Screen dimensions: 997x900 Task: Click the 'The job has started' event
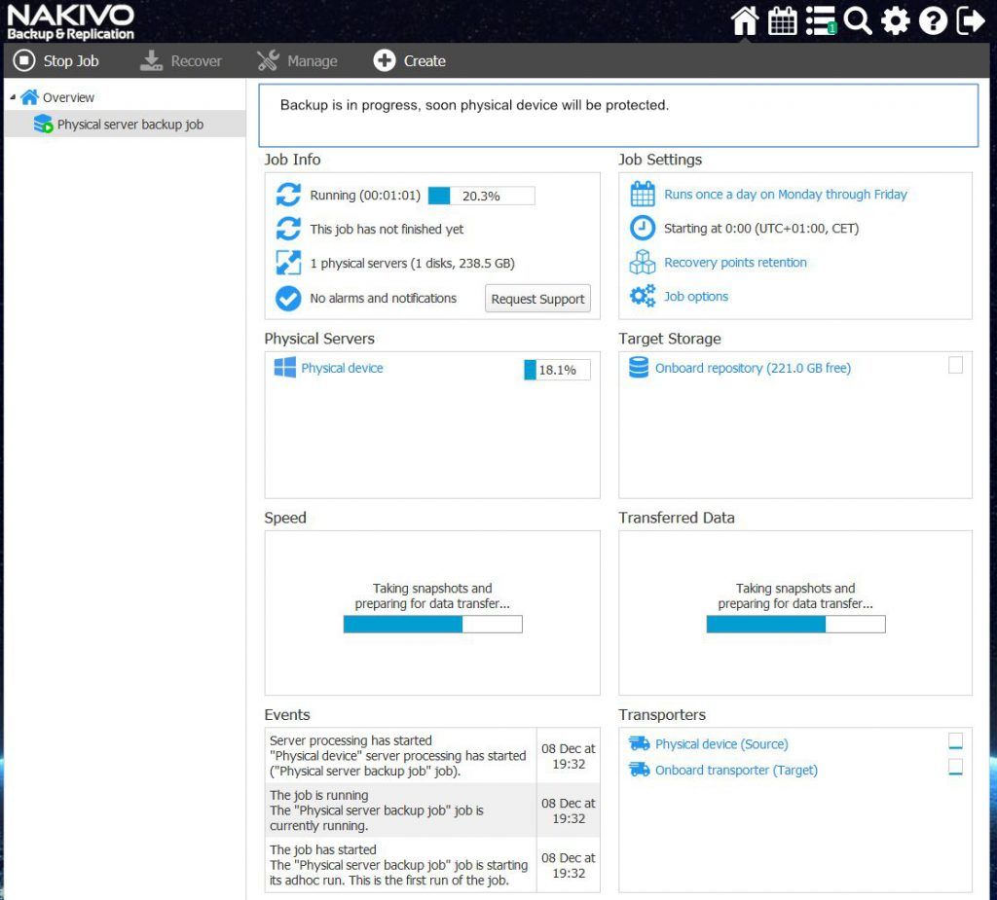coord(432,864)
